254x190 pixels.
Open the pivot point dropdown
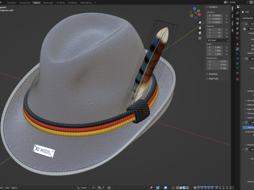(94, 188)
